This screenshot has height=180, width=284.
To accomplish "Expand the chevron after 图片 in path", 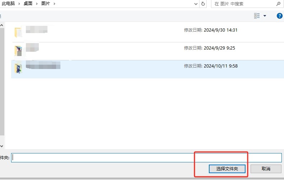I will pyautogui.click(x=54, y=4).
